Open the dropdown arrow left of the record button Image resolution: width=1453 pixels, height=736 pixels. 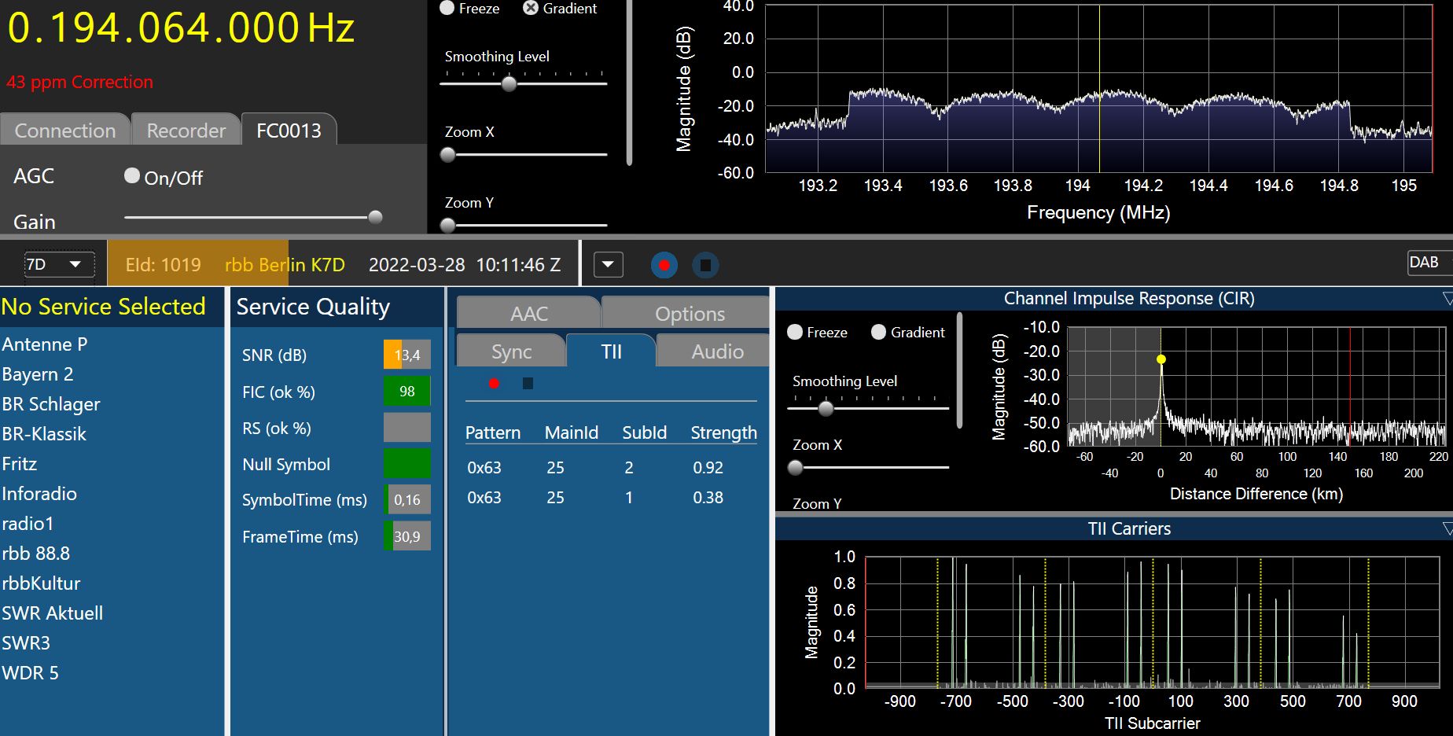[608, 265]
